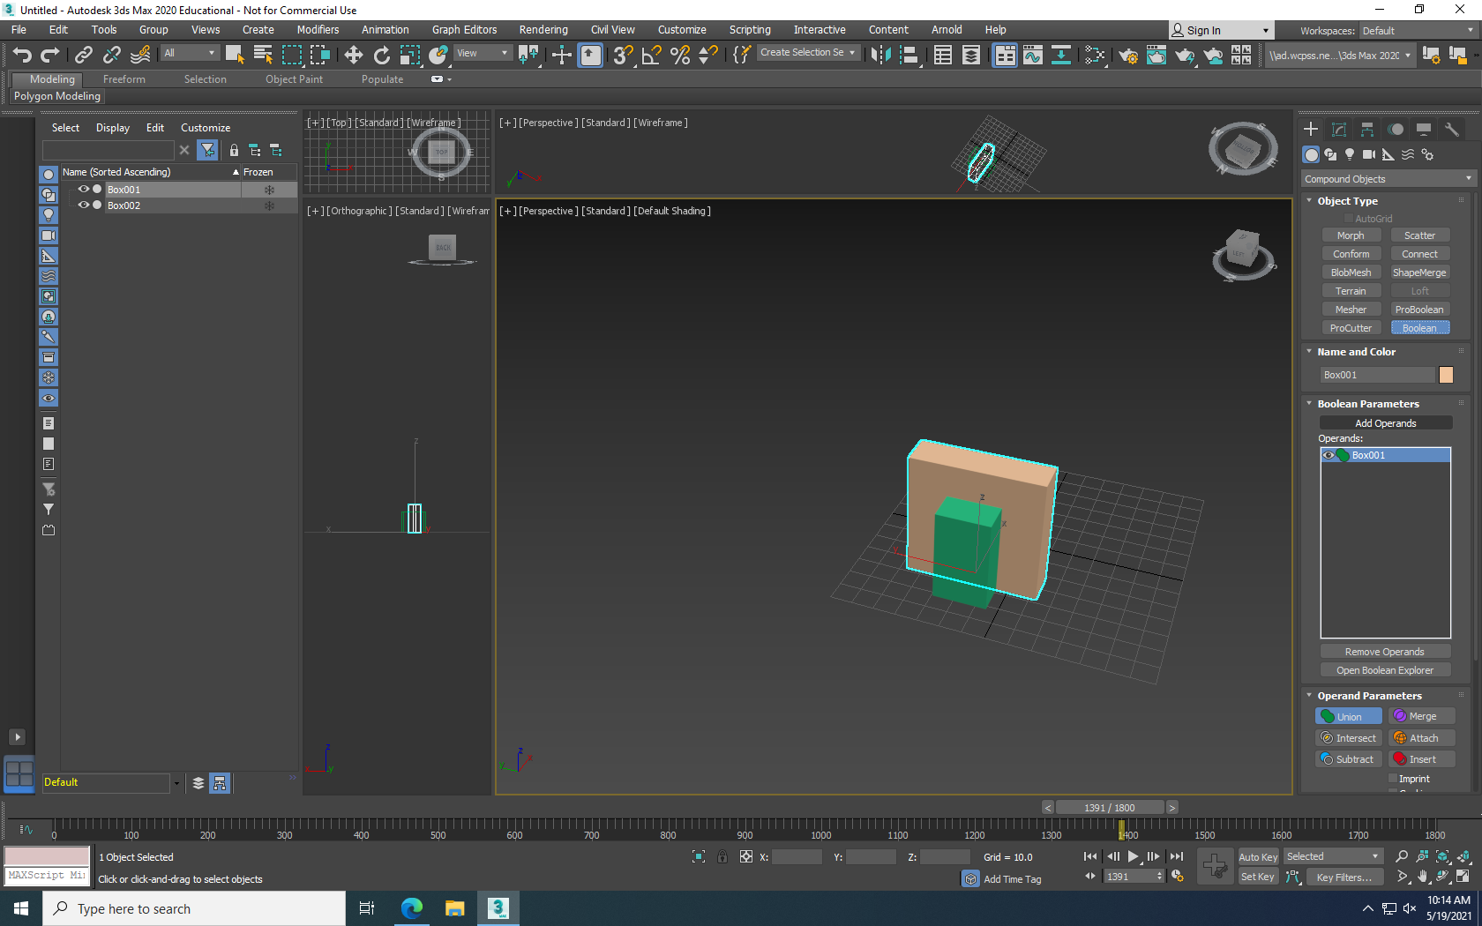This screenshot has width=1482, height=926.
Task: Click the Play Animation button
Action: (1133, 856)
